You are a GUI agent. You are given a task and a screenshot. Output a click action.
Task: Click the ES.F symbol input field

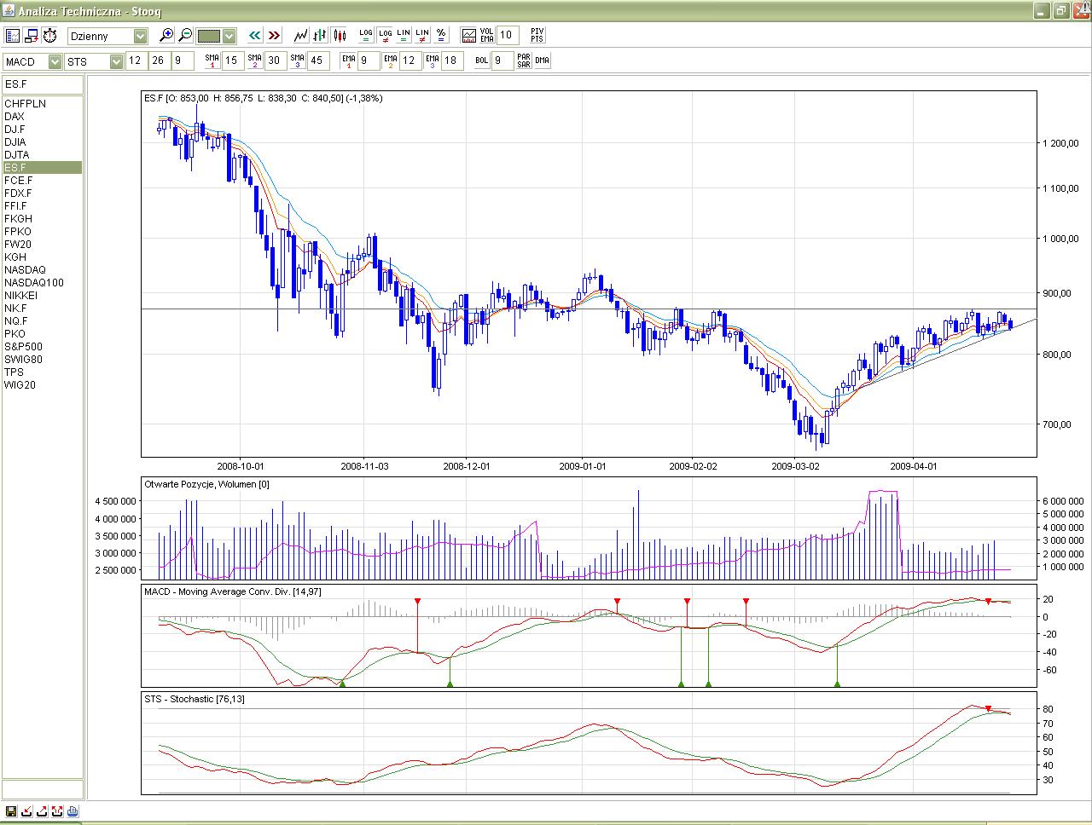click(43, 84)
